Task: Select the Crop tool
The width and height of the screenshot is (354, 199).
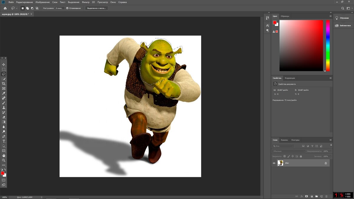Action: (x=4, y=84)
